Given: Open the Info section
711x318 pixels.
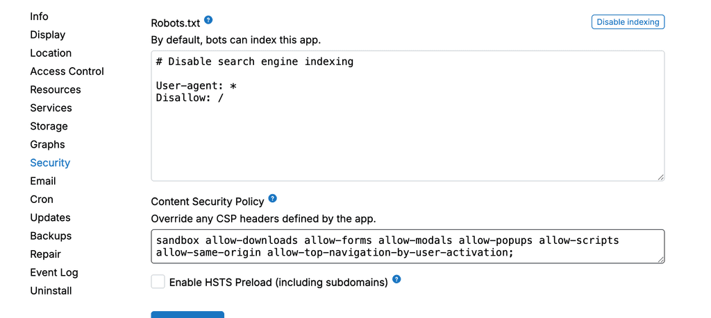Looking at the screenshot, I should (39, 17).
